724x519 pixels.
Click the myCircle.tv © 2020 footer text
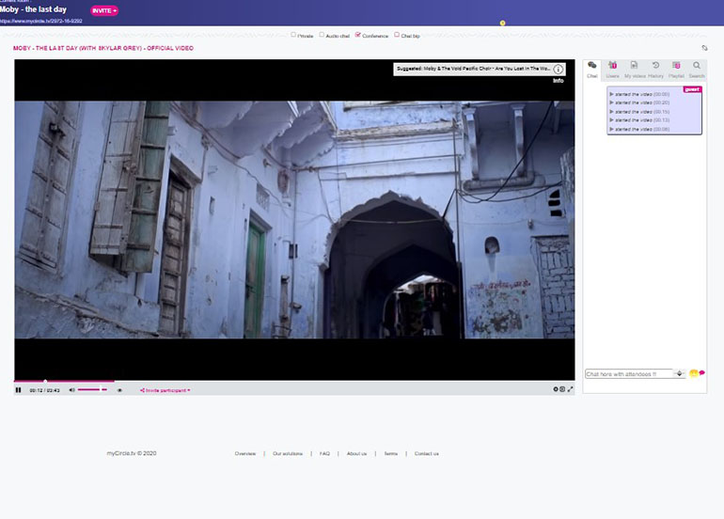pyautogui.click(x=132, y=453)
